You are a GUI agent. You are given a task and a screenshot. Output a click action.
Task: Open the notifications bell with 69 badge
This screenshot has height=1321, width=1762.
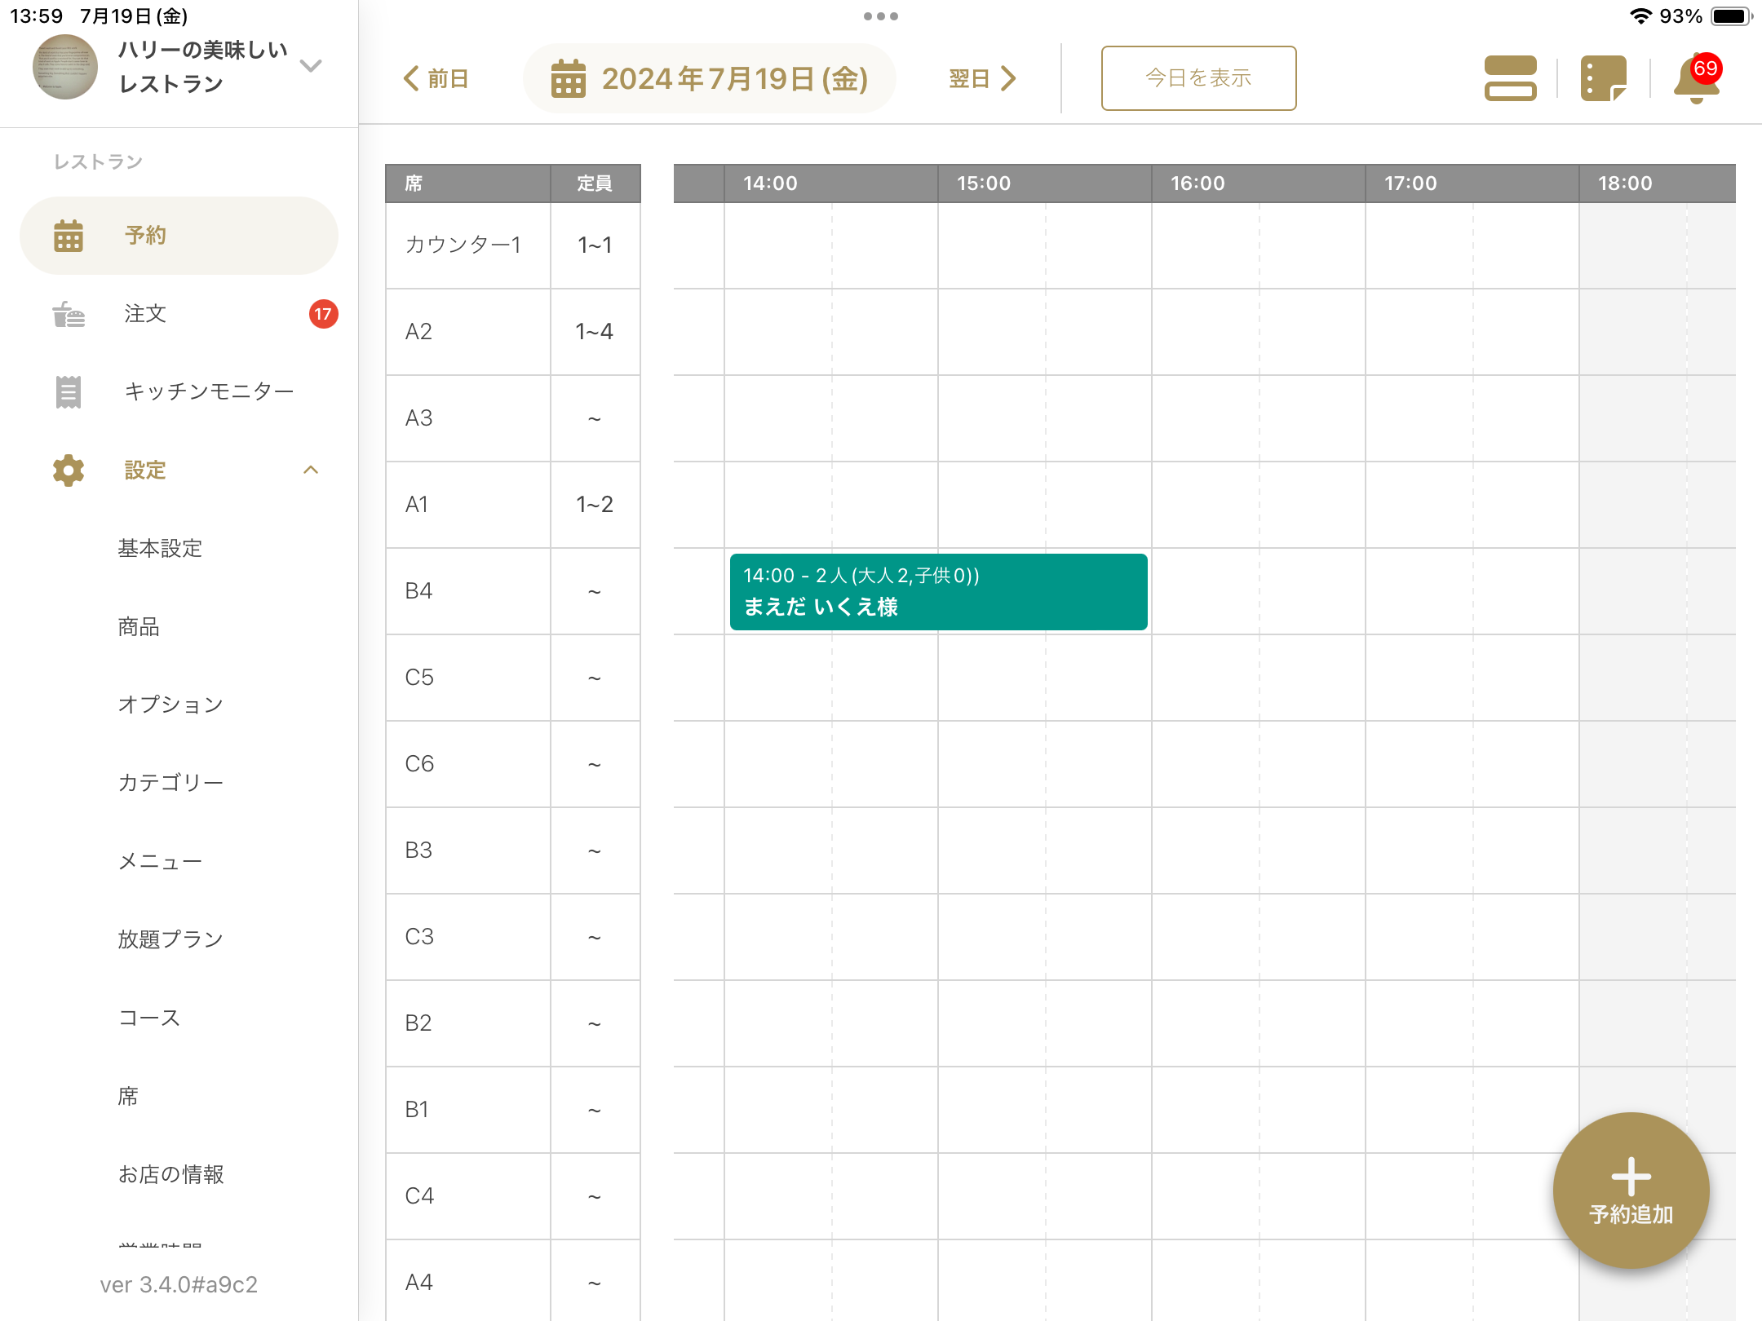tap(1697, 78)
